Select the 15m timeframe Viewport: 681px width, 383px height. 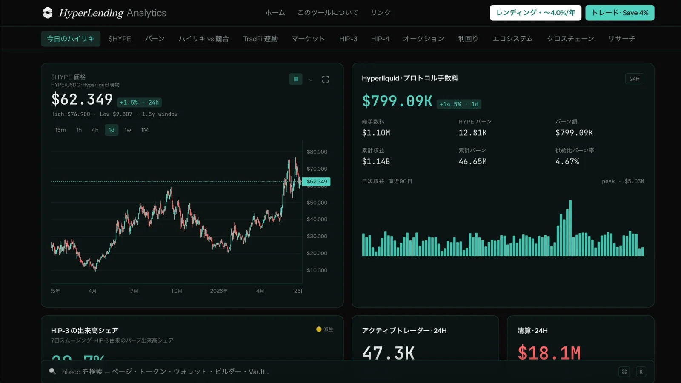point(60,130)
